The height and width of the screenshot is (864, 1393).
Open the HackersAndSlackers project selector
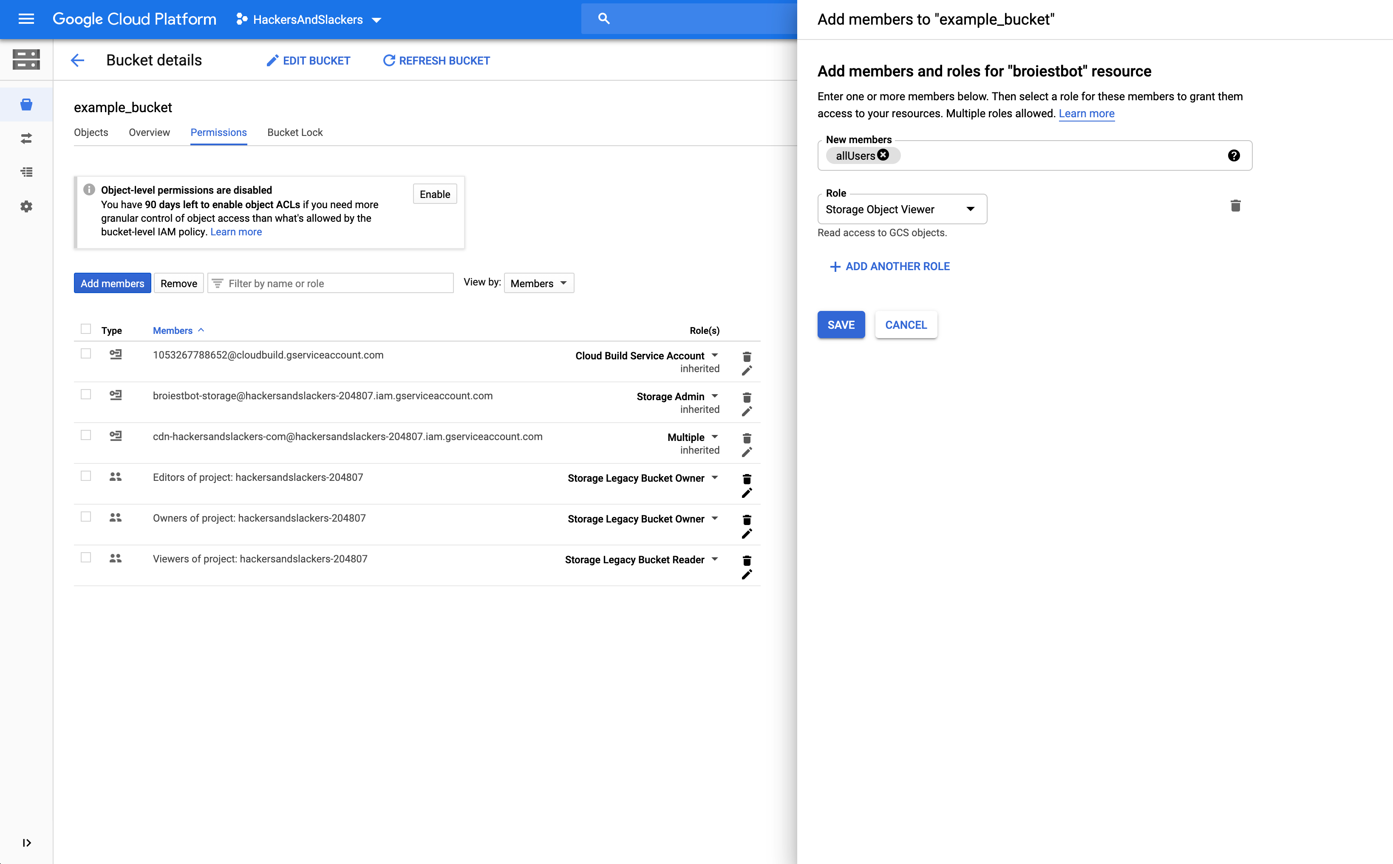(x=309, y=20)
